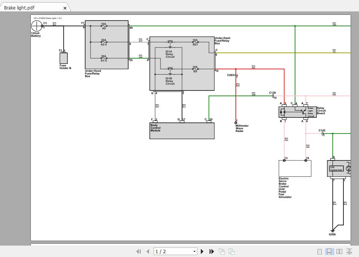359x257 pixels.
Task: Click the previous view icon
Action: tap(222, 251)
